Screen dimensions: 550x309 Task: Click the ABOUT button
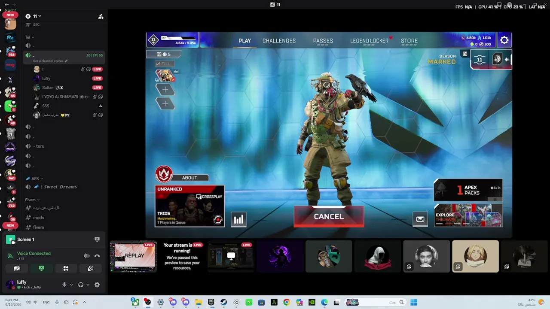[189, 178]
